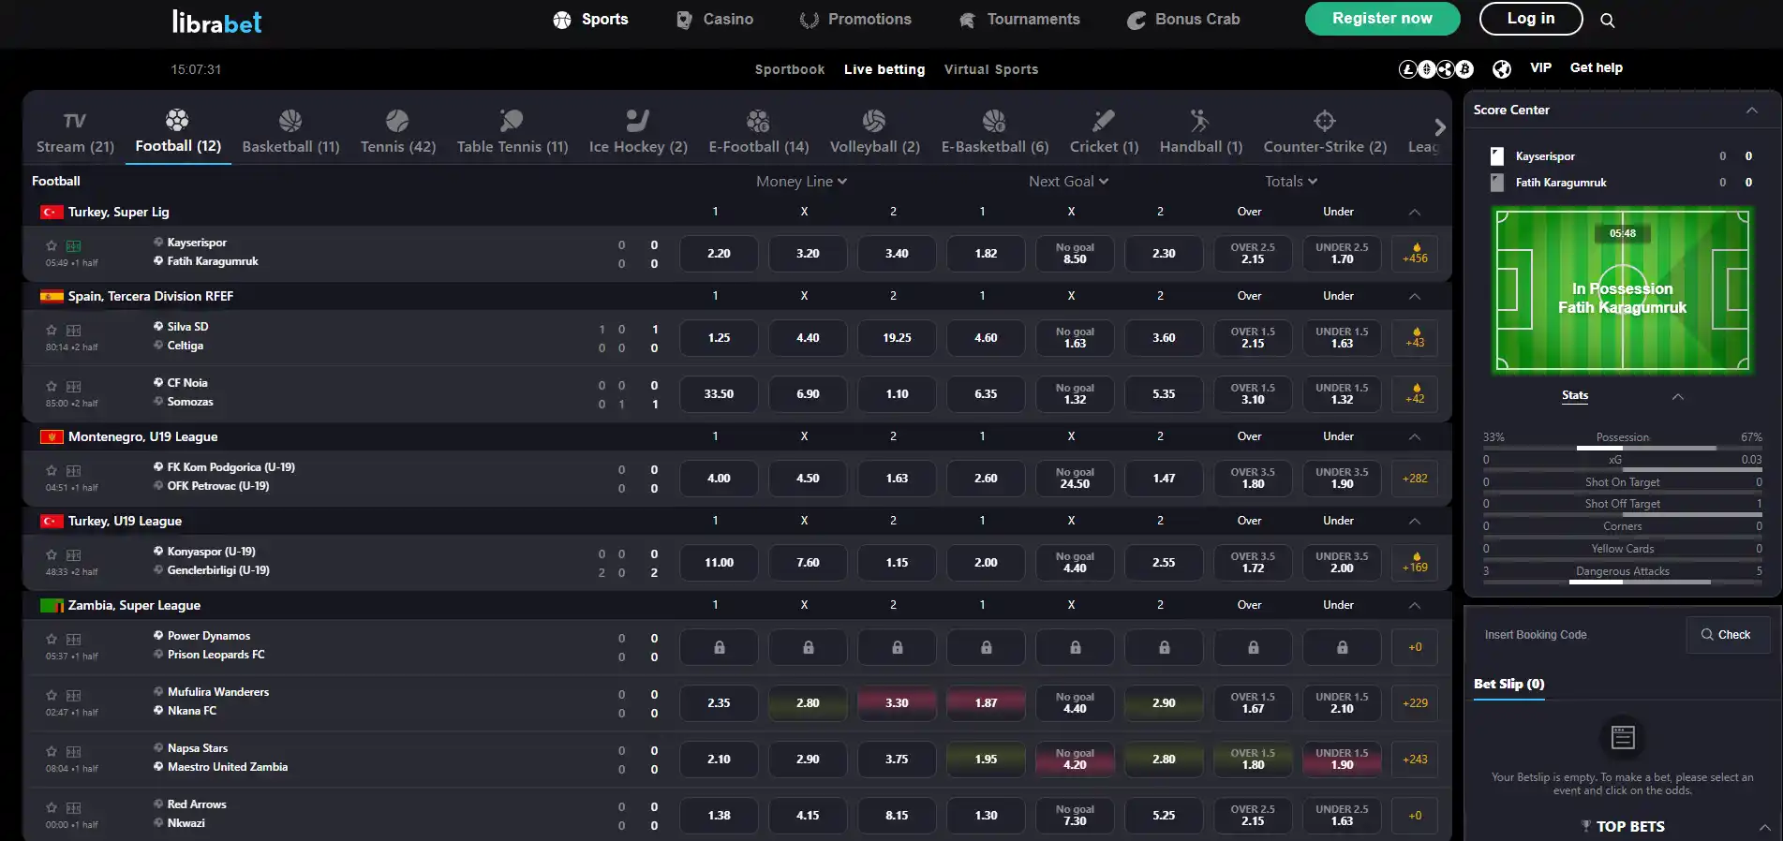Open +456 more markets for Kayserispor match

pyautogui.click(x=1415, y=254)
